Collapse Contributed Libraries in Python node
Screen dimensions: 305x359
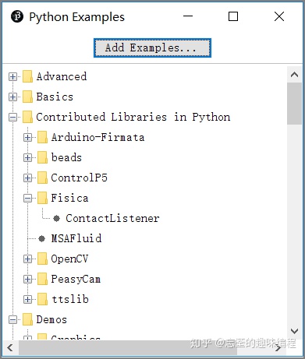click(12, 118)
